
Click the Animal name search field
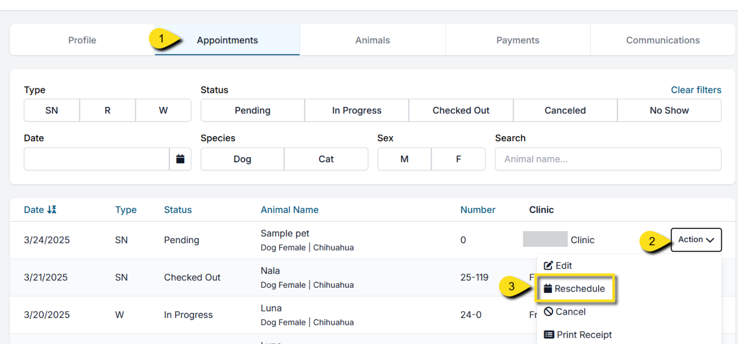click(x=608, y=159)
